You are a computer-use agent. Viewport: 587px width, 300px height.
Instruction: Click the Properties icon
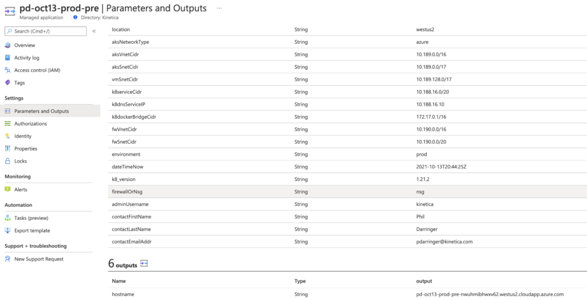(x=7, y=148)
